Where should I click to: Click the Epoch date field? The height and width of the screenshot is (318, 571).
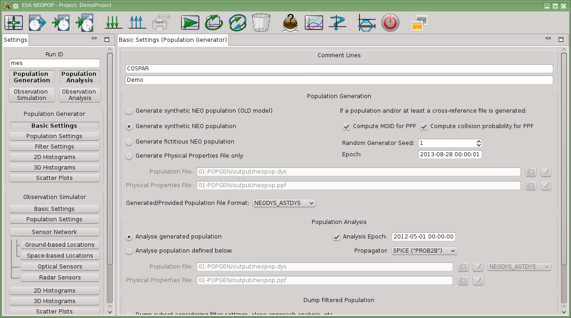pos(450,154)
